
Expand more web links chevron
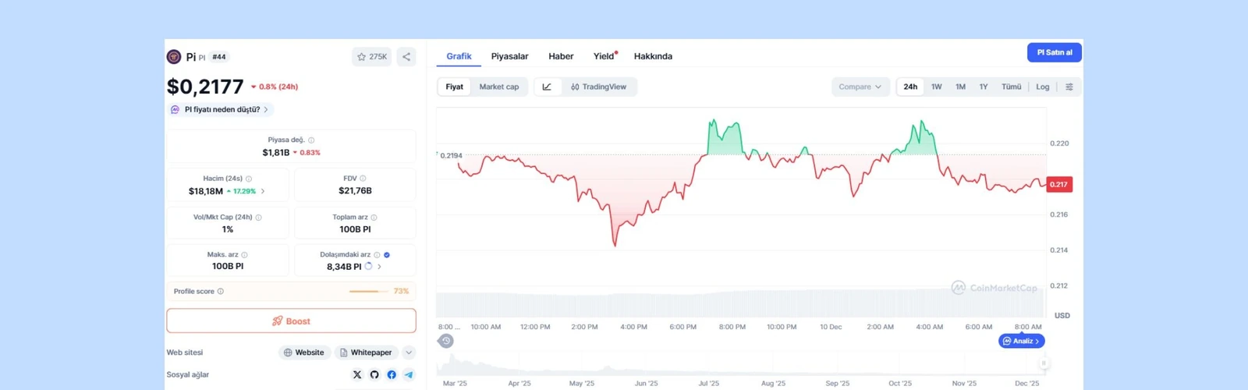409,353
